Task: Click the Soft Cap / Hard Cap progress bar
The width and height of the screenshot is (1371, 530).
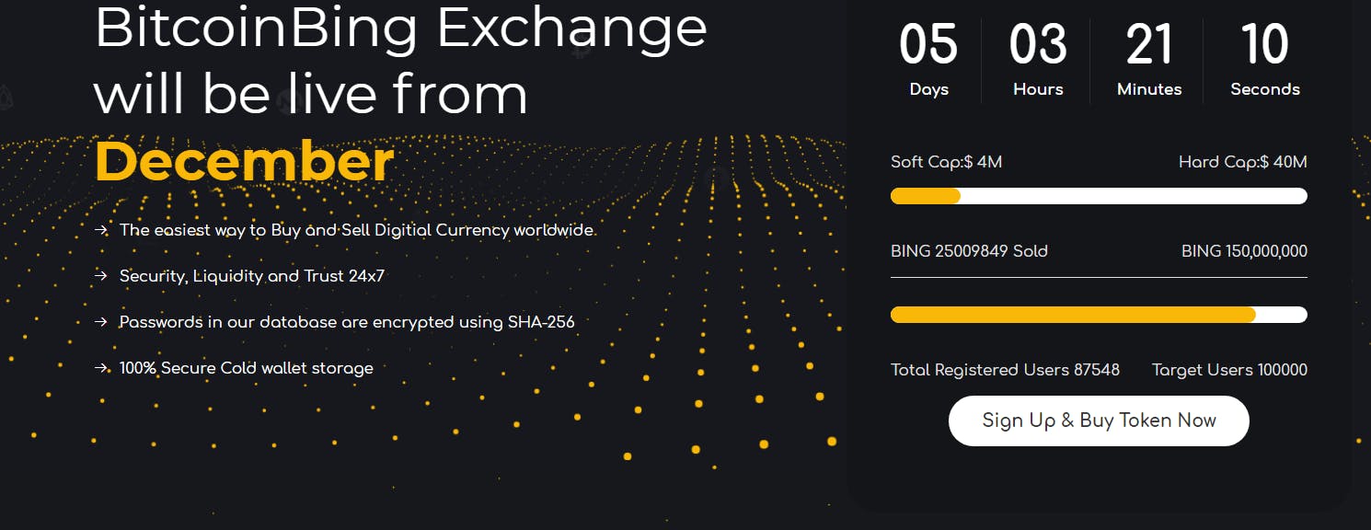Action: click(1099, 196)
